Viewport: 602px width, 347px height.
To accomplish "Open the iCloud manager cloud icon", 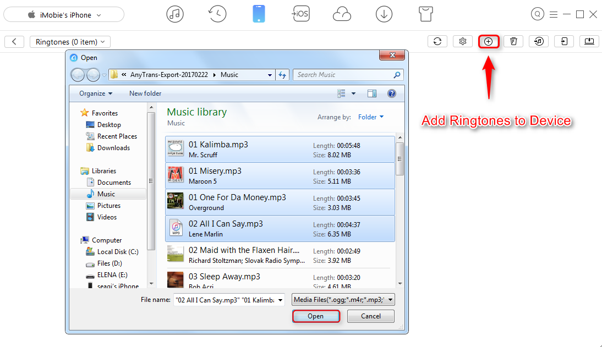I will [342, 15].
